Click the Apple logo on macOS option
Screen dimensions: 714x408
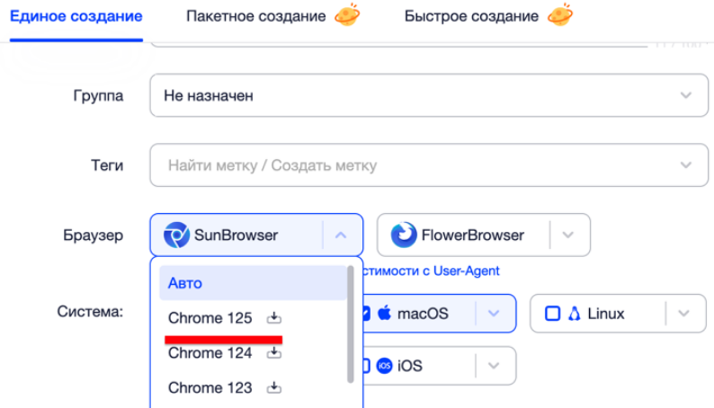coord(385,314)
